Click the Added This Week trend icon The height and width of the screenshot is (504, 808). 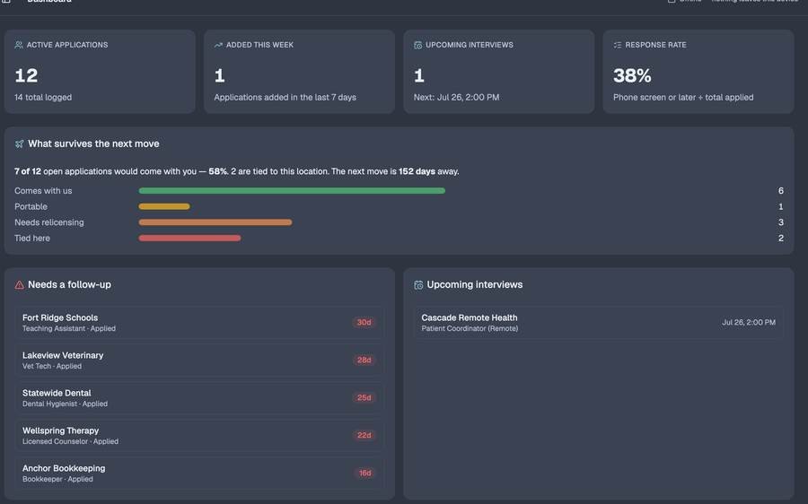(218, 45)
